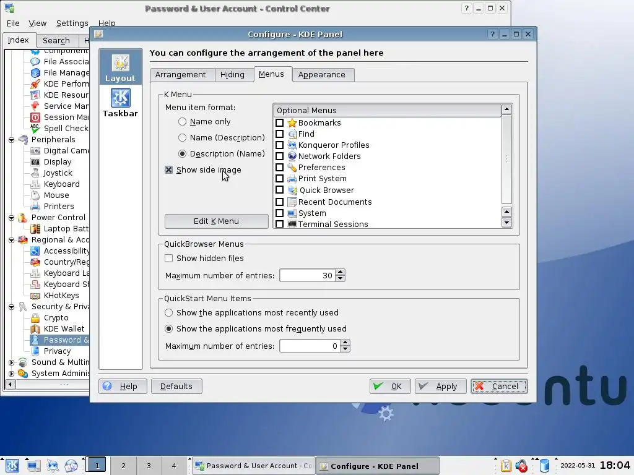Expand the Sound & Multimedia branch

[11, 362]
